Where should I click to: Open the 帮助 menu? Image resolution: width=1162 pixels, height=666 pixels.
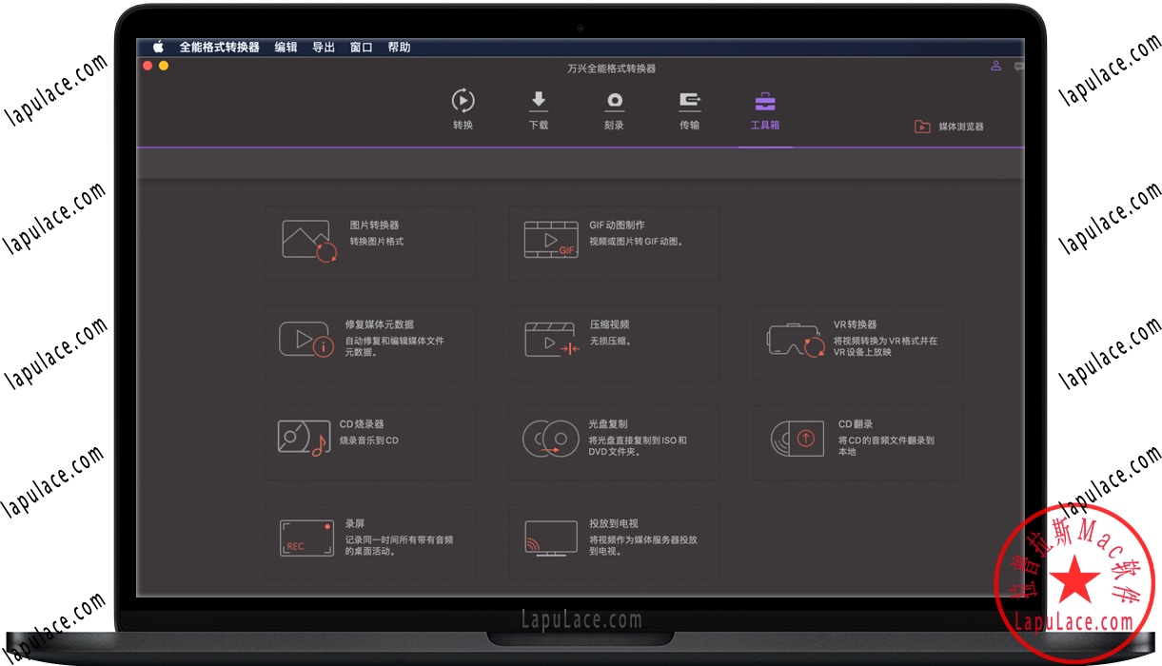point(400,47)
